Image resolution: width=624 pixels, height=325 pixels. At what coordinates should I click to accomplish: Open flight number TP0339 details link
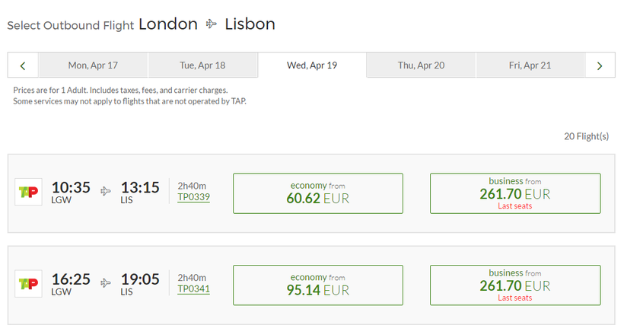(193, 197)
